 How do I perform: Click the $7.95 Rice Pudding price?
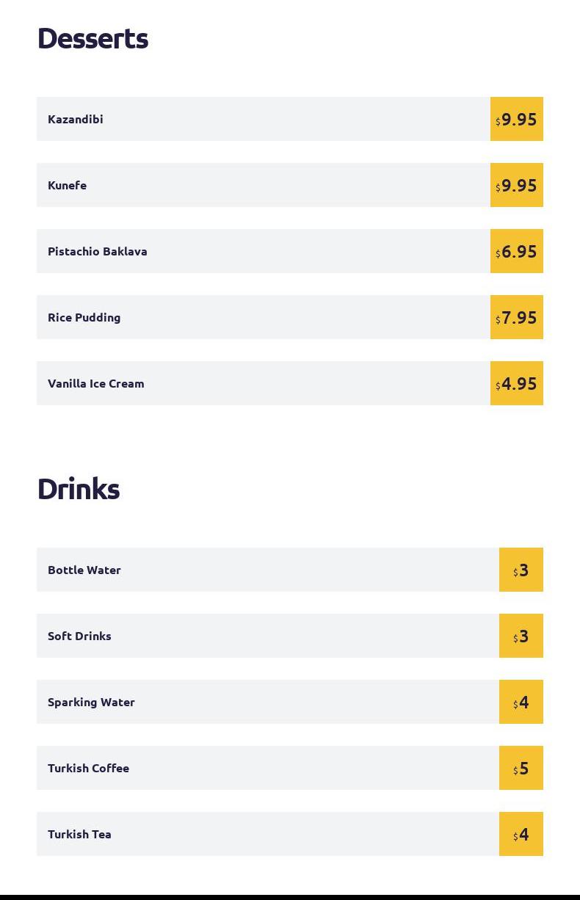[517, 317]
